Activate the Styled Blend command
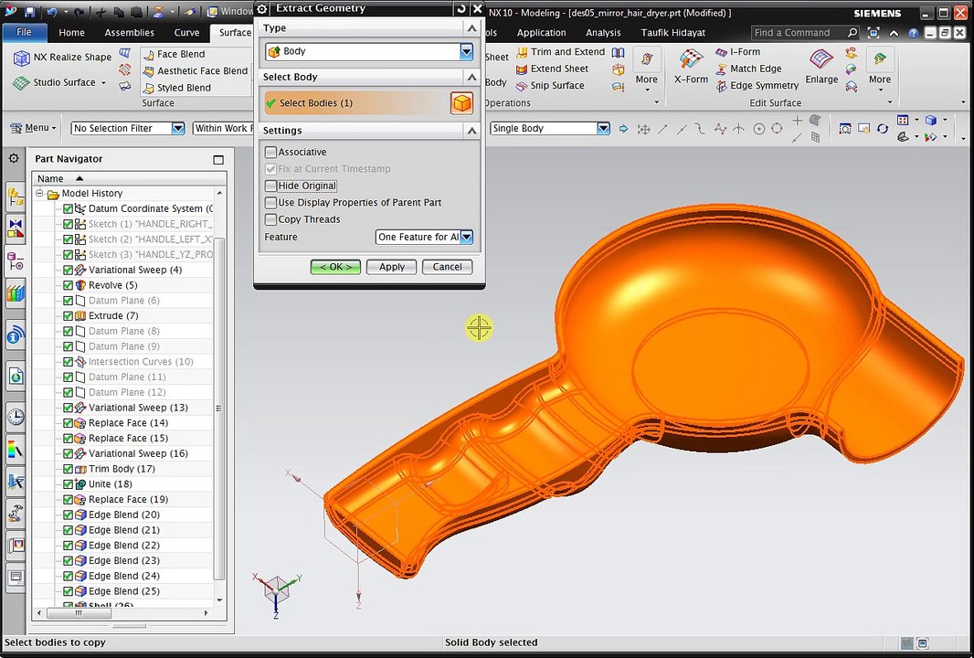 click(x=177, y=88)
